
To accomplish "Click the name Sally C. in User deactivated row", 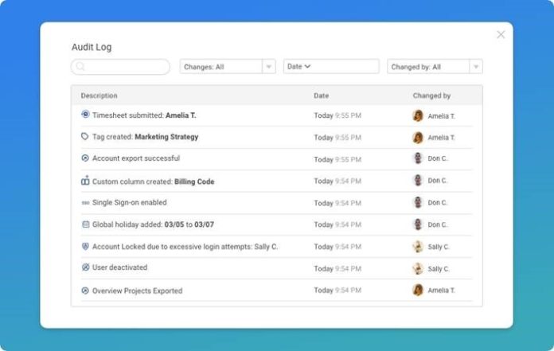I will [439, 269].
